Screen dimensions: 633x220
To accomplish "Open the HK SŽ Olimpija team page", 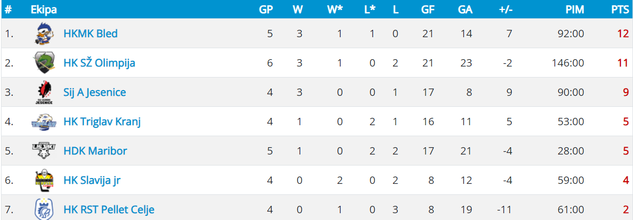I will 99,63.
